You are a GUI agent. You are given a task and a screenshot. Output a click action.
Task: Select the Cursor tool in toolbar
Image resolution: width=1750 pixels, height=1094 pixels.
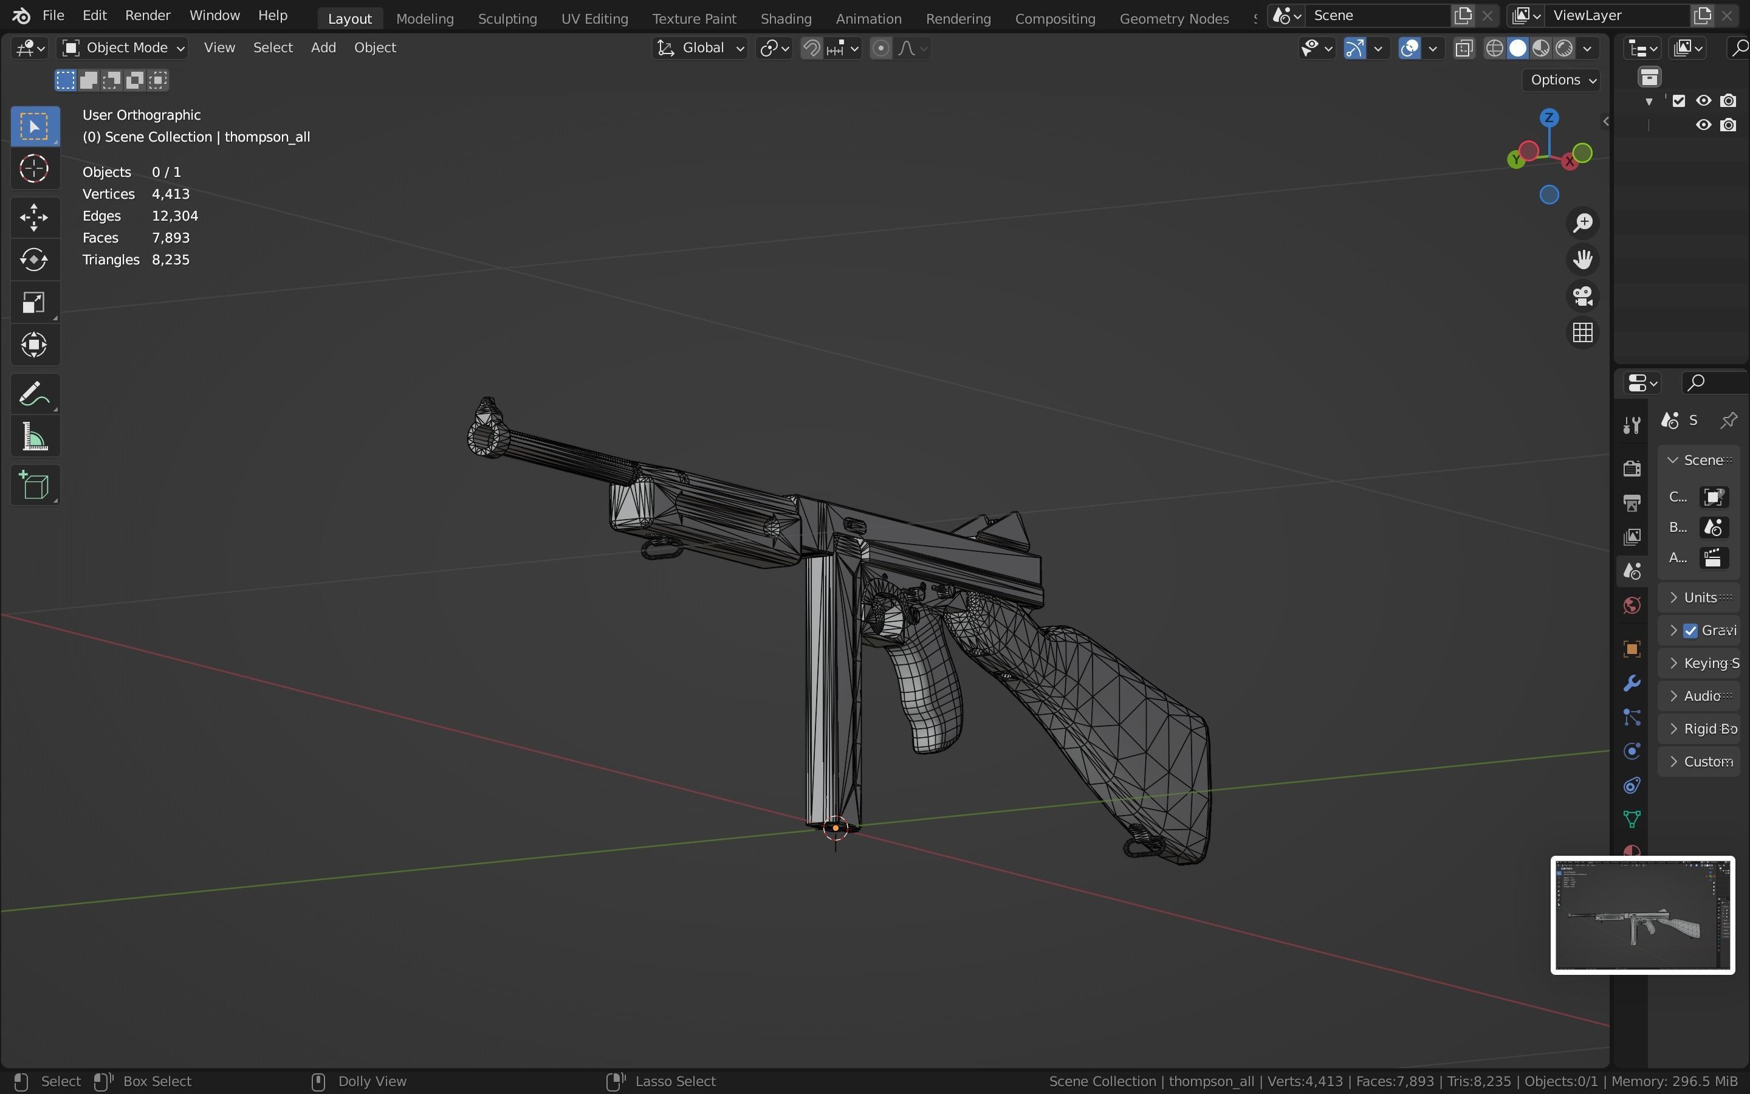(34, 170)
